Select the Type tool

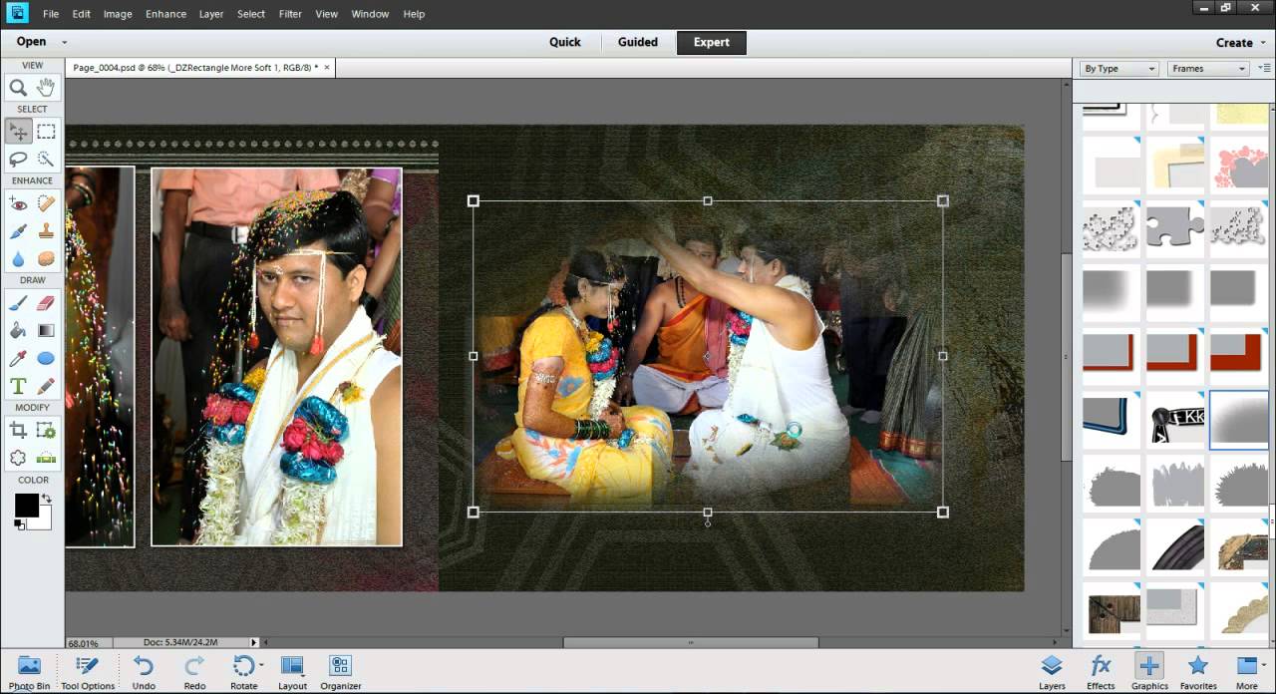[18, 386]
